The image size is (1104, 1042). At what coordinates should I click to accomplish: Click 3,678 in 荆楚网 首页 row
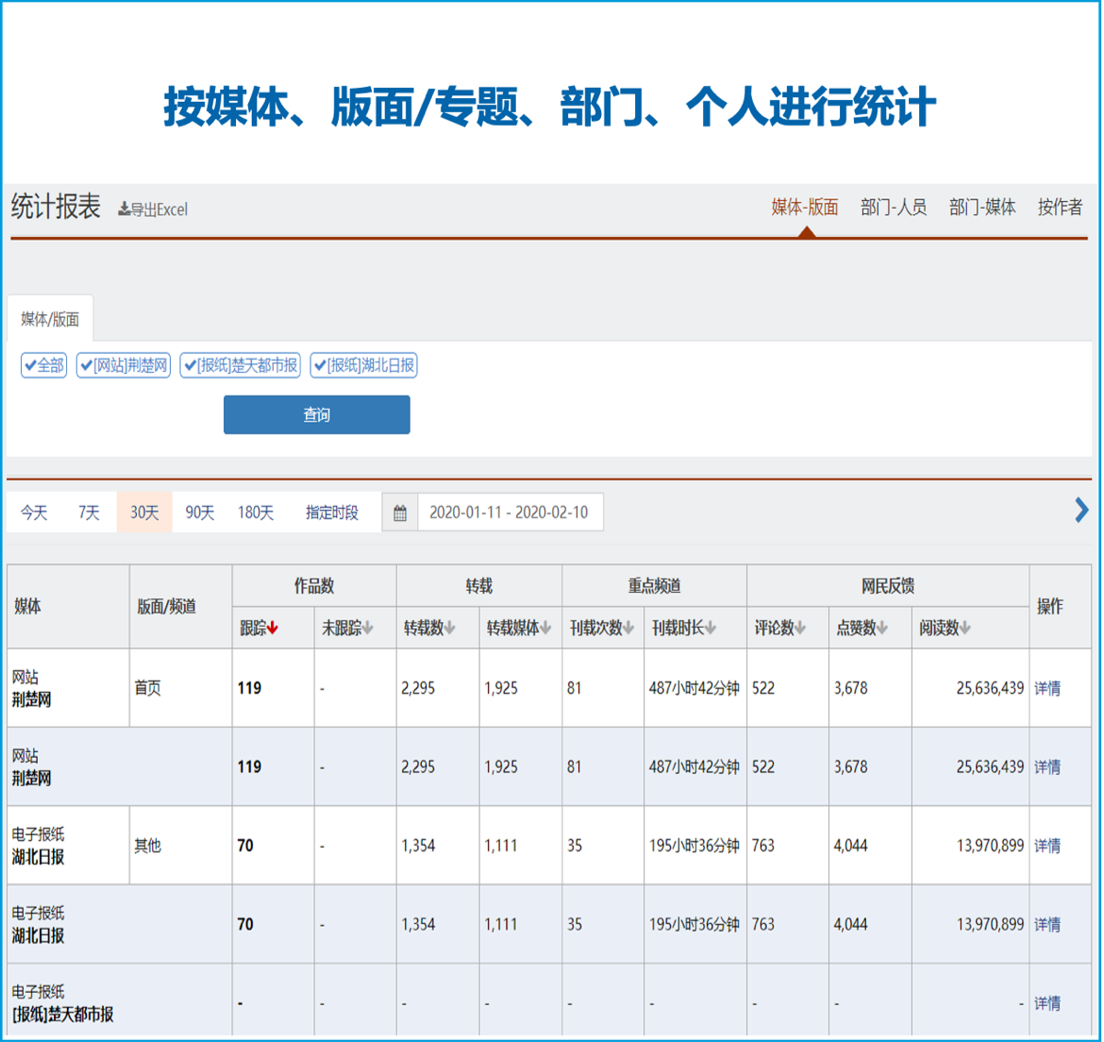click(x=850, y=689)
